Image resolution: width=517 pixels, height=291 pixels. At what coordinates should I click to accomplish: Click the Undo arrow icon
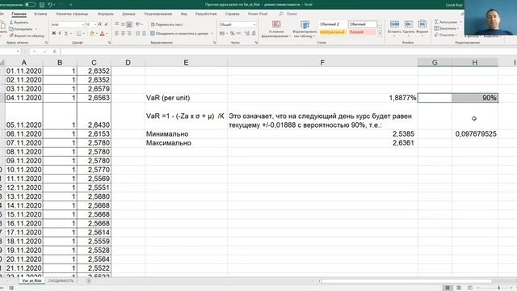coord(50,5)
